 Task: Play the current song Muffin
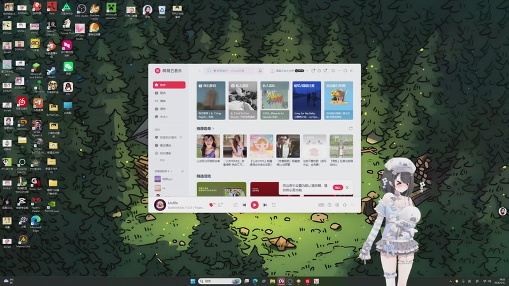tap(254, 205)
